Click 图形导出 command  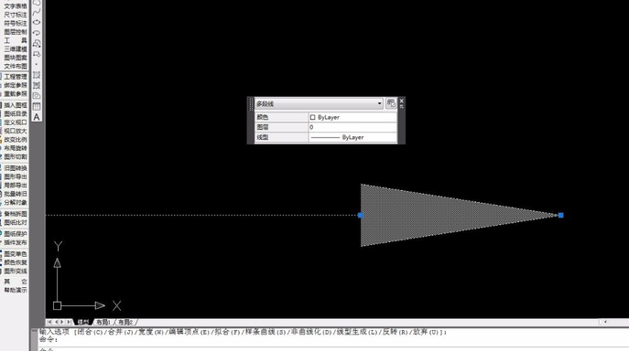click(15, 176)
